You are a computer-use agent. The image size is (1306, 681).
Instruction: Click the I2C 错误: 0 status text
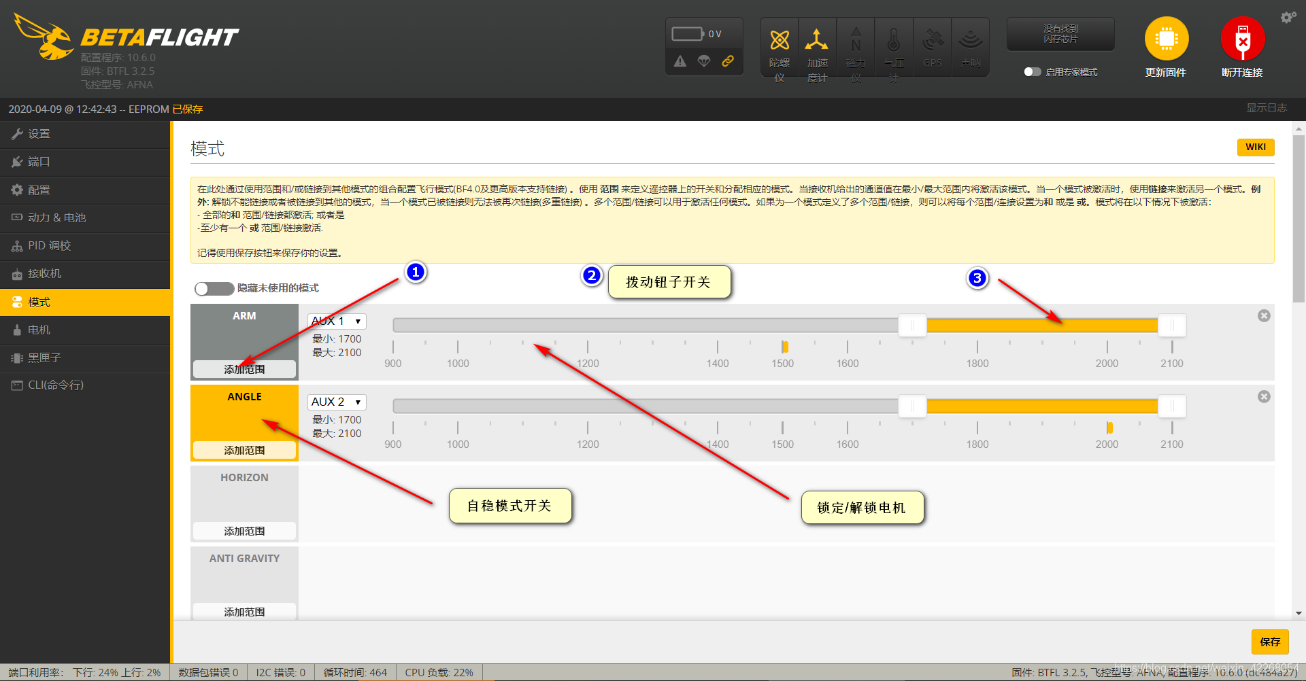click(280, 672)
